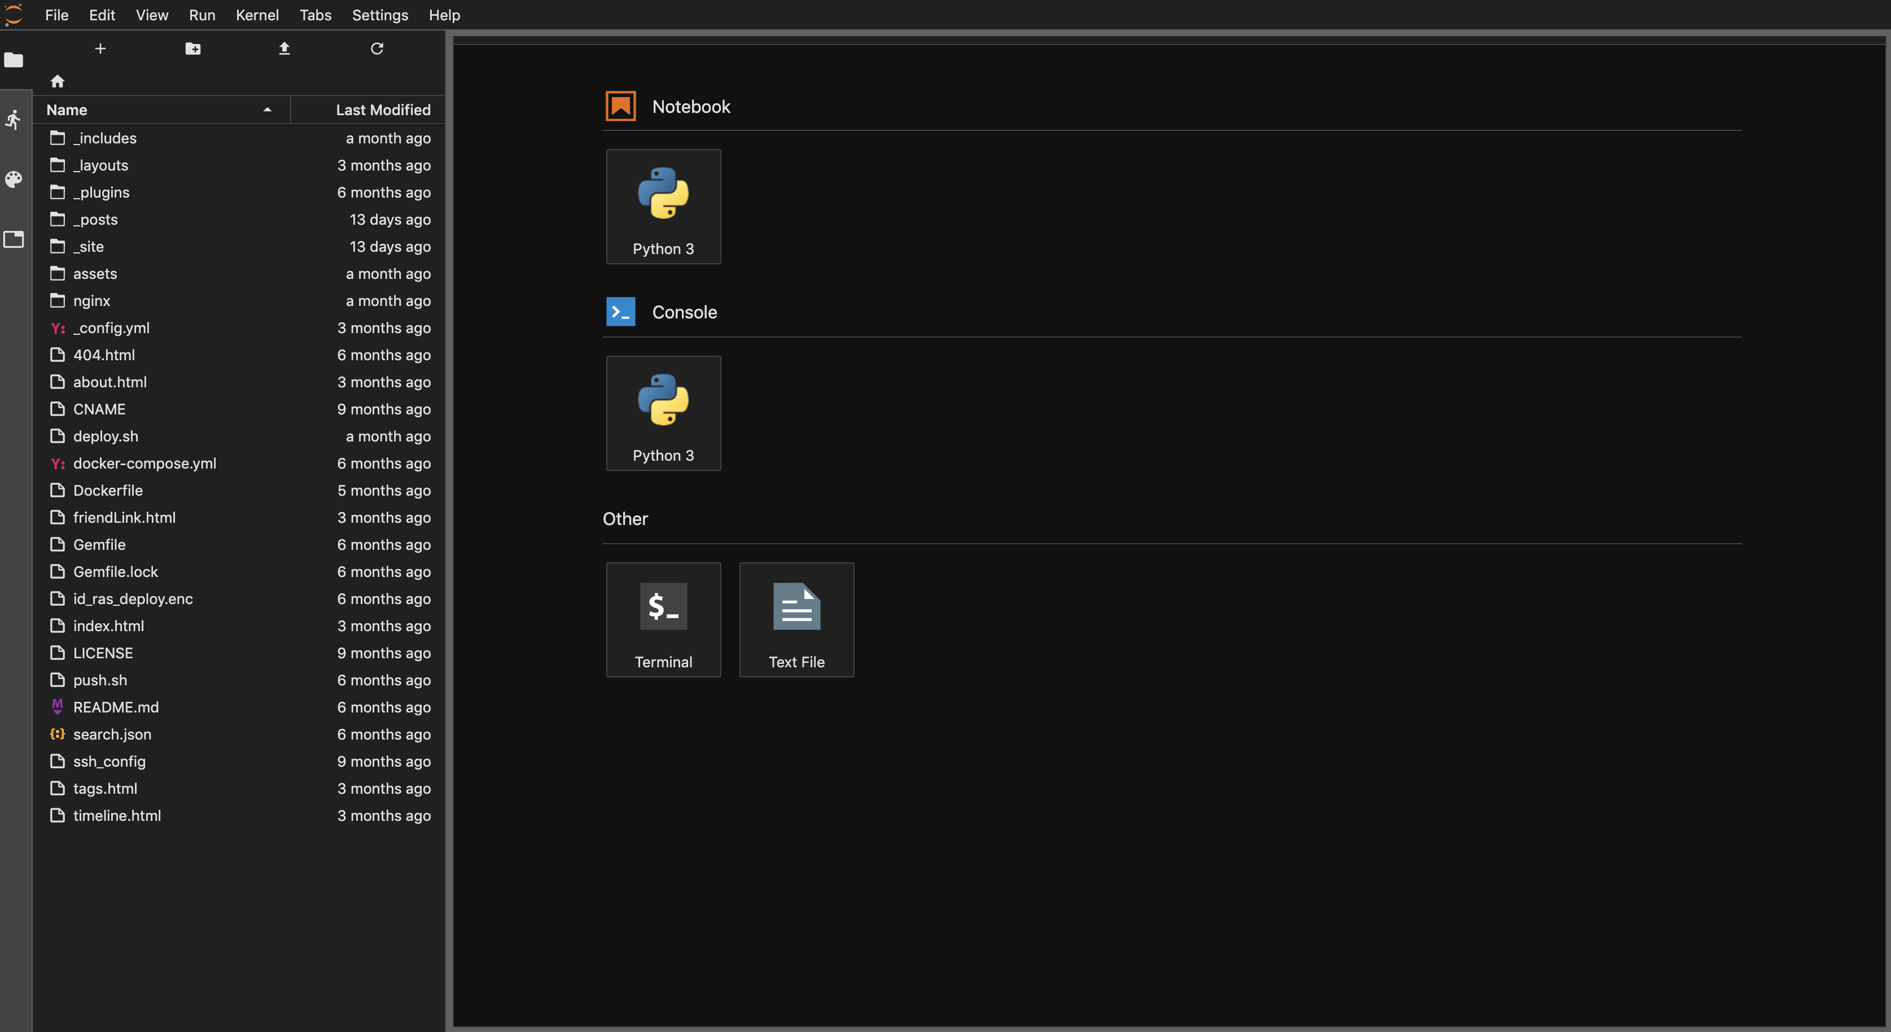Click the upload files icon
The height and width of the screenshot is (1032, 1891).
pyautogui.click(x=284, y=49)
